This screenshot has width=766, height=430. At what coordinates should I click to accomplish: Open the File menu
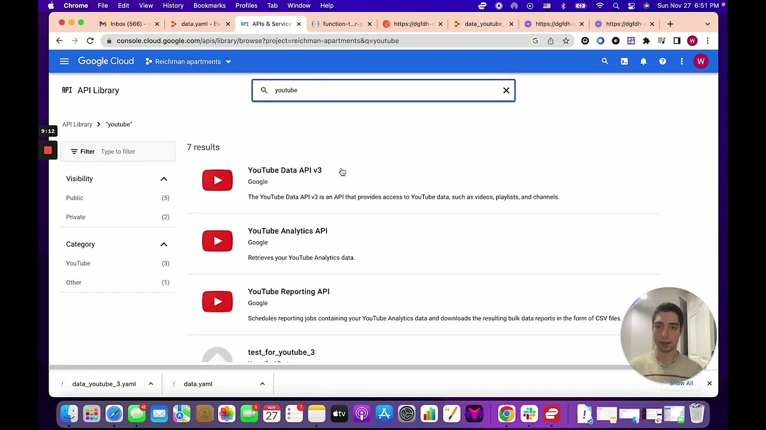(103, 5)
